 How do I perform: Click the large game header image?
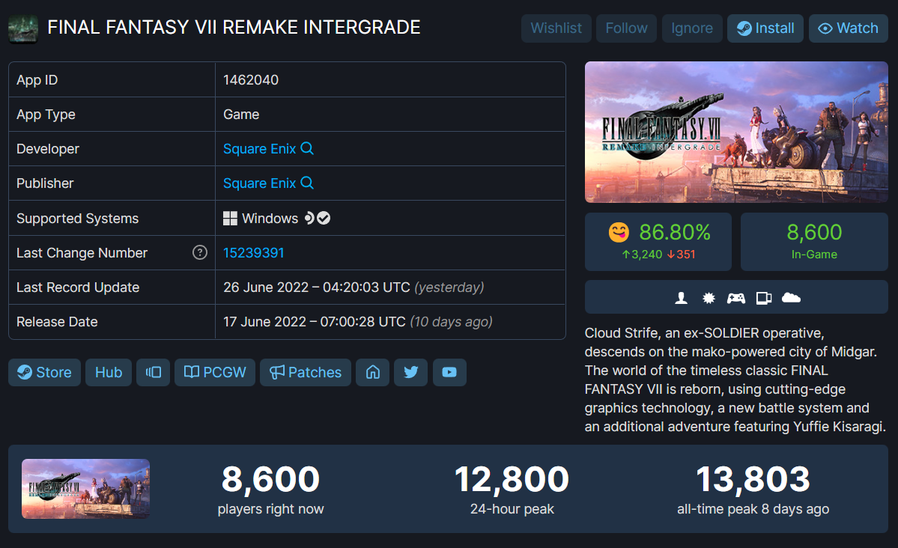click(736, 133)
